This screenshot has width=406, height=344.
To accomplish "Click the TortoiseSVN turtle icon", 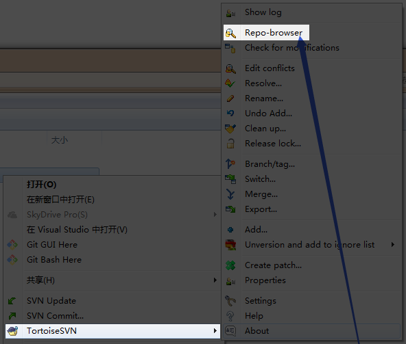I will pos(12,331).
